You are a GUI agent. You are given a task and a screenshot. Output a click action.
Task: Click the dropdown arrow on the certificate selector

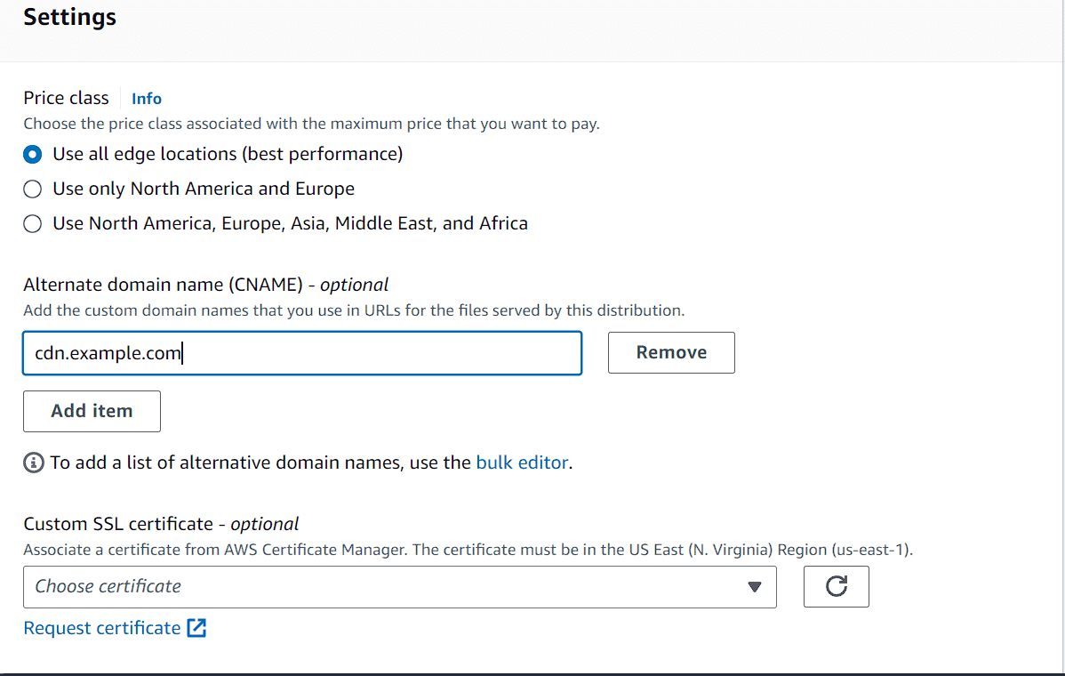coord(755,586)
